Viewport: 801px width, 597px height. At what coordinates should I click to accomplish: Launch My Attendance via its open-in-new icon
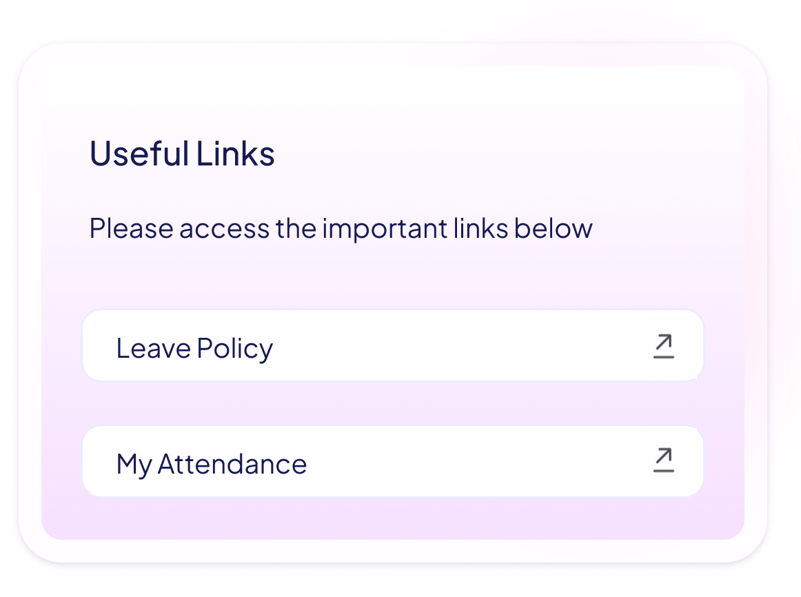[x=663, y=461]
